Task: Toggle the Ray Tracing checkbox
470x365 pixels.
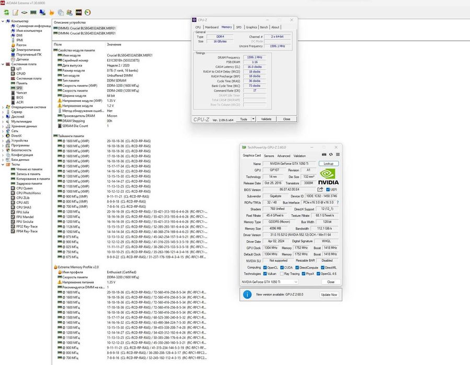Action: [x=282, y=274]
